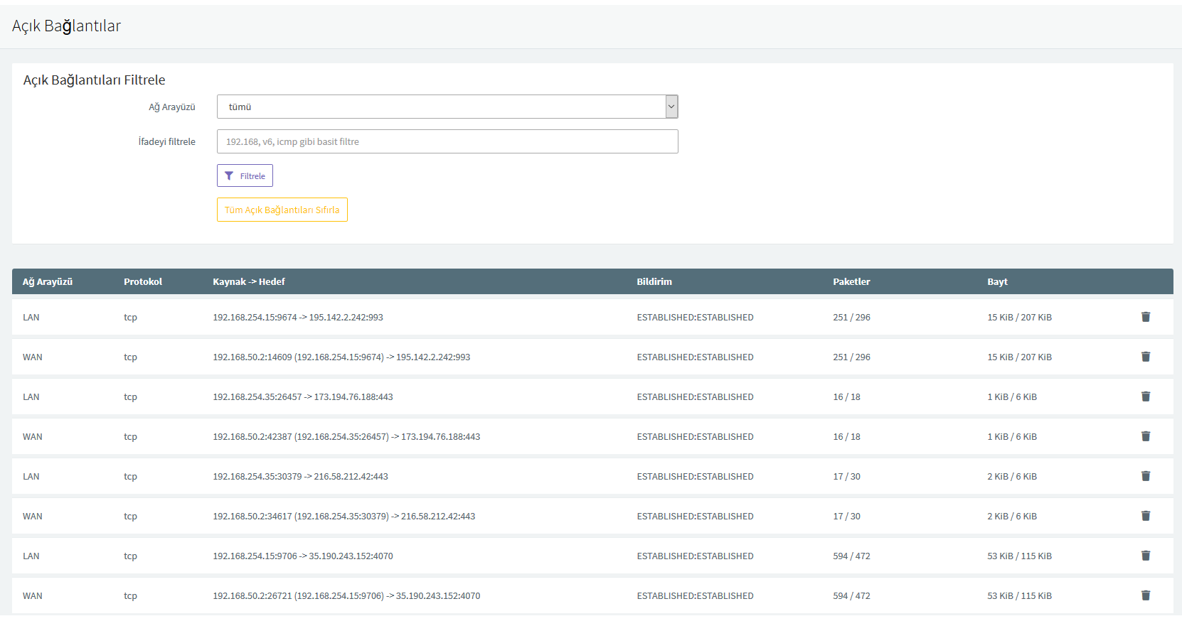Delete the LAN connection to 35.190.243.152:4070
Viewport: 1182px width, 621px height.
coord(1145,556)
